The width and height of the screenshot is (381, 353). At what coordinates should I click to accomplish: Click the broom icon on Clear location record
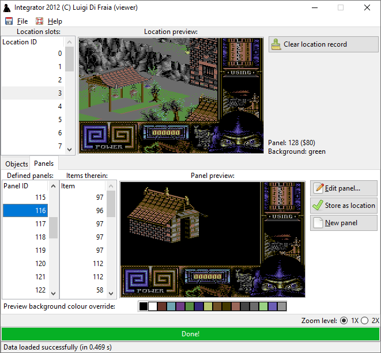[276, 44]
